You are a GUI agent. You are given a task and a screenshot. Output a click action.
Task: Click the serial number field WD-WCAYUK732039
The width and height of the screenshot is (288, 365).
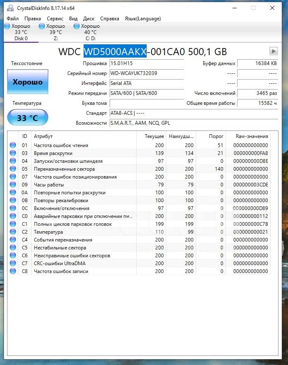click(x=146, y=73)
